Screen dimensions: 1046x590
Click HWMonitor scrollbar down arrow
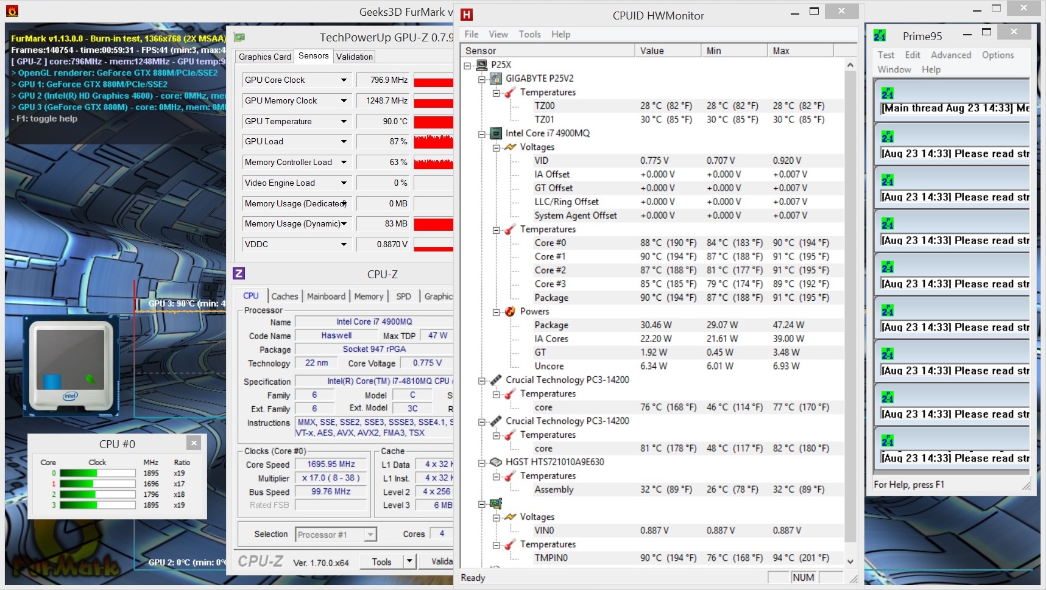tap(850, 561)
